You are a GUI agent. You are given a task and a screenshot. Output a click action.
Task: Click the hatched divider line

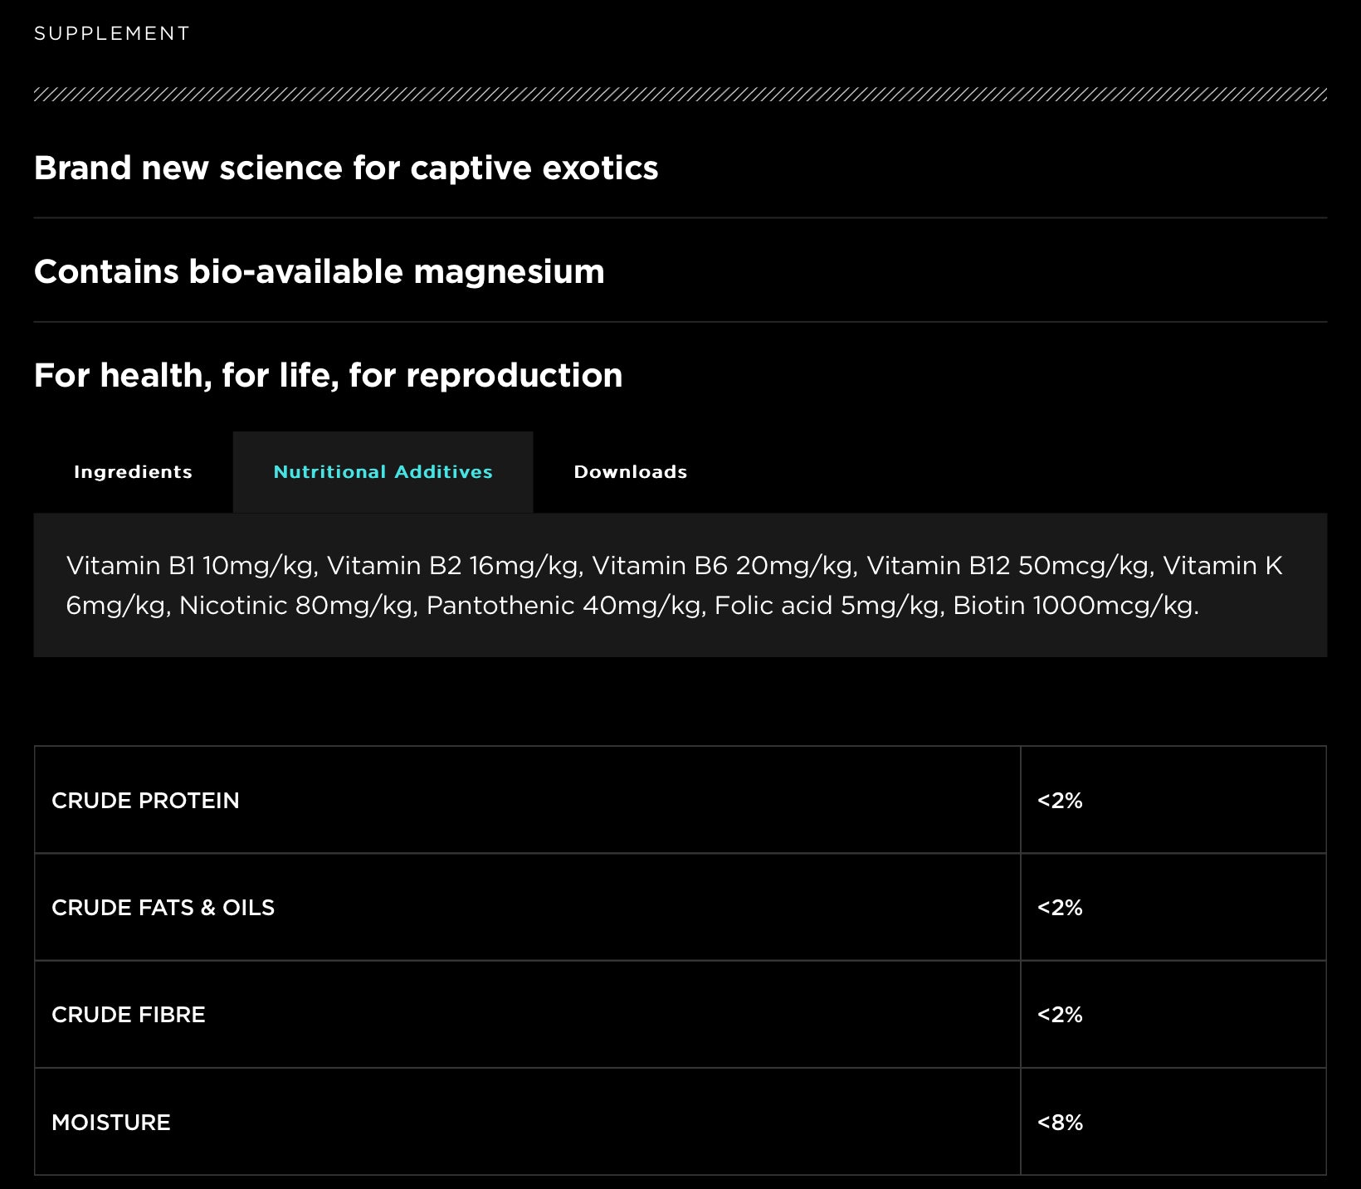680,95
